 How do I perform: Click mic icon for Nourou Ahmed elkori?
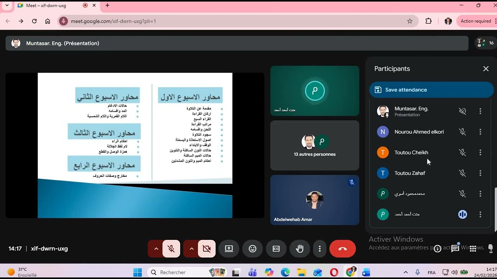(x=462, y=132)
